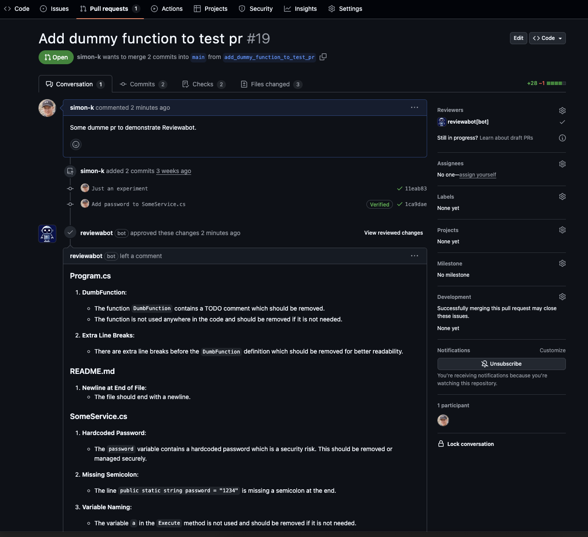The image size is (588, 537).
Task: Click simon-k avatar beside first comment
Action: tap(47, 108)
